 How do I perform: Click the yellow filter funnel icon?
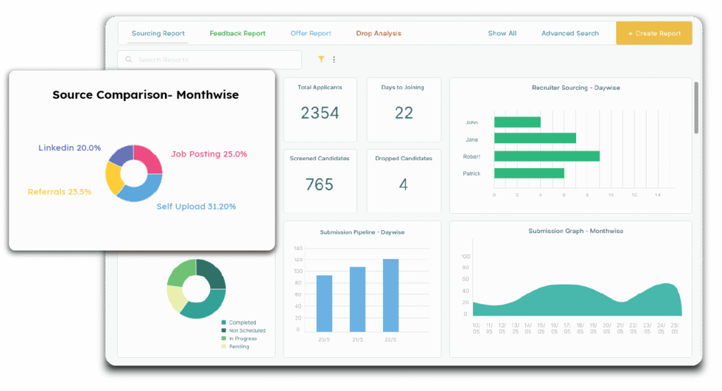coord(321,60)
